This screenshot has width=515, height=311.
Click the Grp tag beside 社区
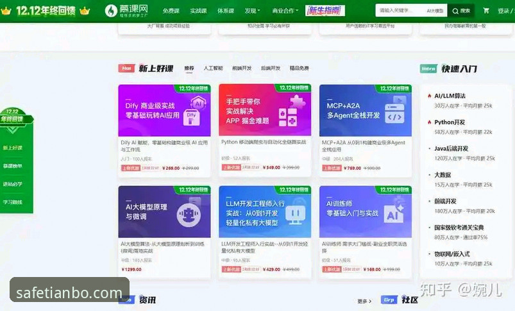[389, 300]
